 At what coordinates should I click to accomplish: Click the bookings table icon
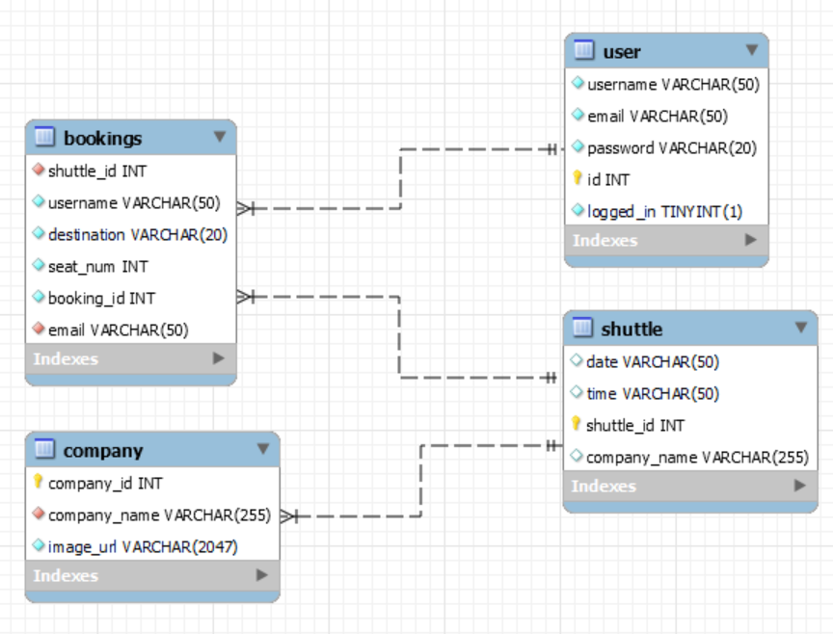coord(44,137)
